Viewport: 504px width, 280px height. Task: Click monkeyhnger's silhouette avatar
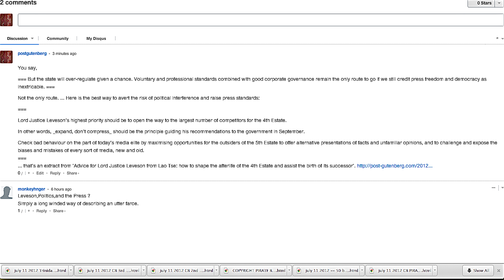6,193
